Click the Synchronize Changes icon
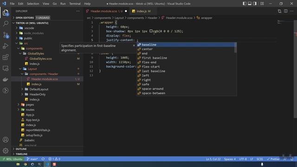 tap(43, 159)
